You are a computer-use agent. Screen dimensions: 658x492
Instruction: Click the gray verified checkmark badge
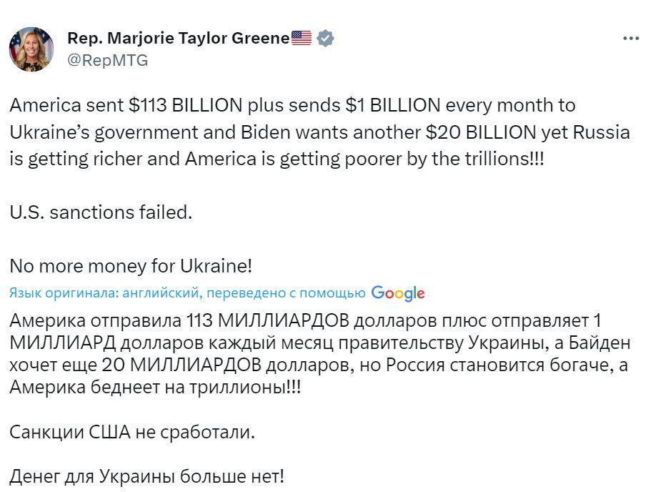[x=325, y=38]
